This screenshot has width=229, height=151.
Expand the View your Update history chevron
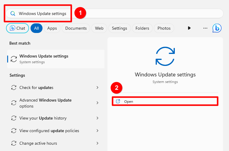(x=97, y=118)
